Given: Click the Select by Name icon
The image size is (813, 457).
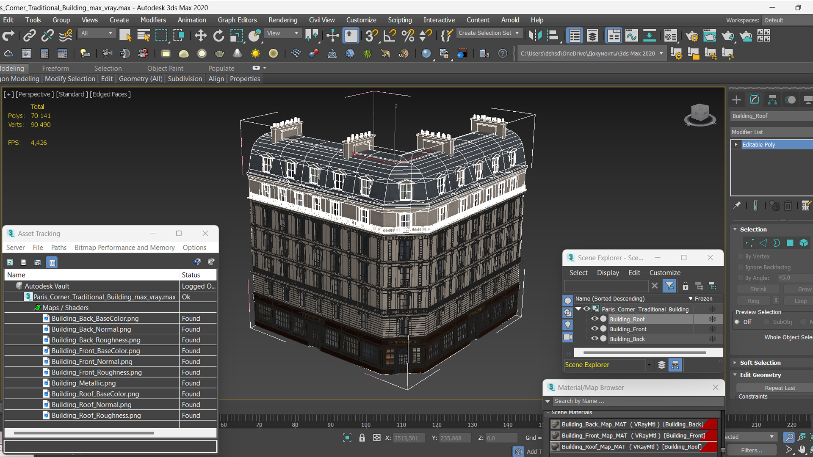Looking at the screenshot, I should pos(144,36).
